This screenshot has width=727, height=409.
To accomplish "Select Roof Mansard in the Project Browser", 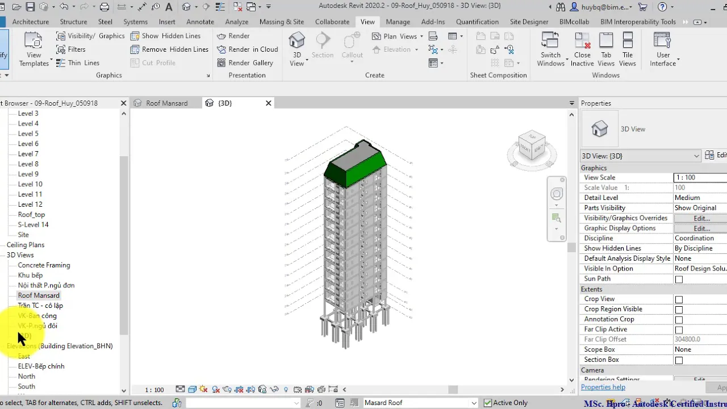I will click(x=39, y=295).
